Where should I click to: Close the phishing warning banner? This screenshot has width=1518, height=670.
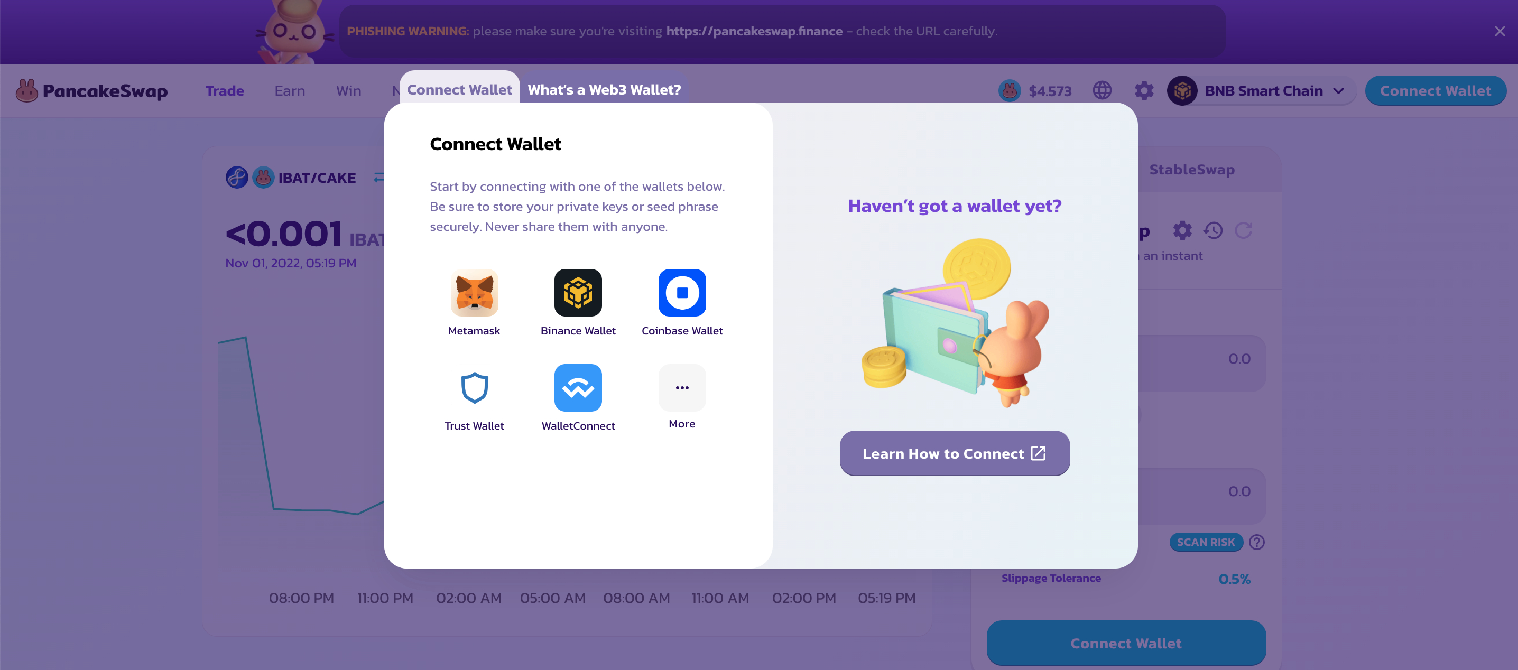tap(1499, 31)
